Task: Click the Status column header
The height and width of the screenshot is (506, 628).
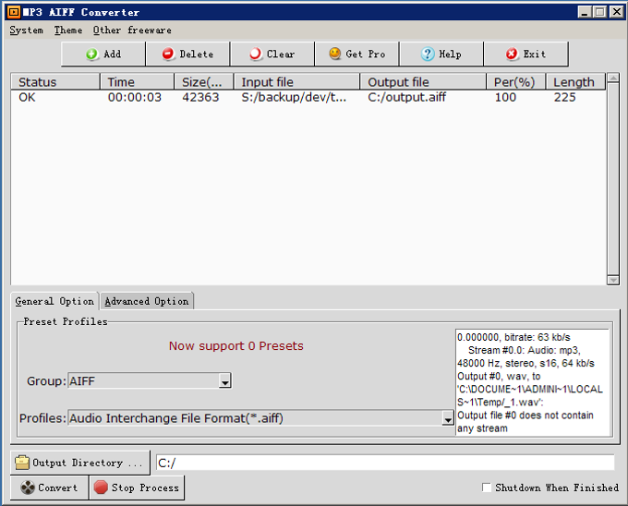Action: (55, 81)
